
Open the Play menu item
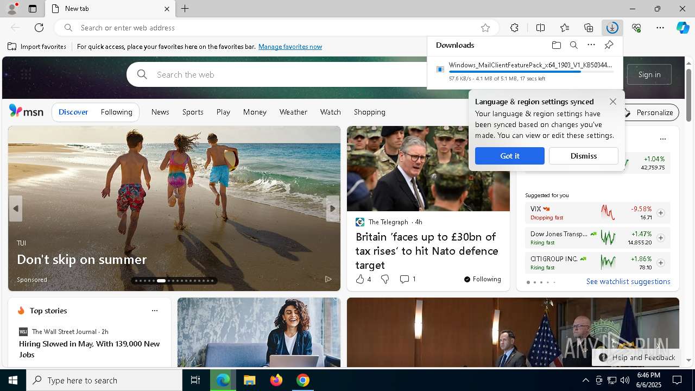click(x=223, y=112)
